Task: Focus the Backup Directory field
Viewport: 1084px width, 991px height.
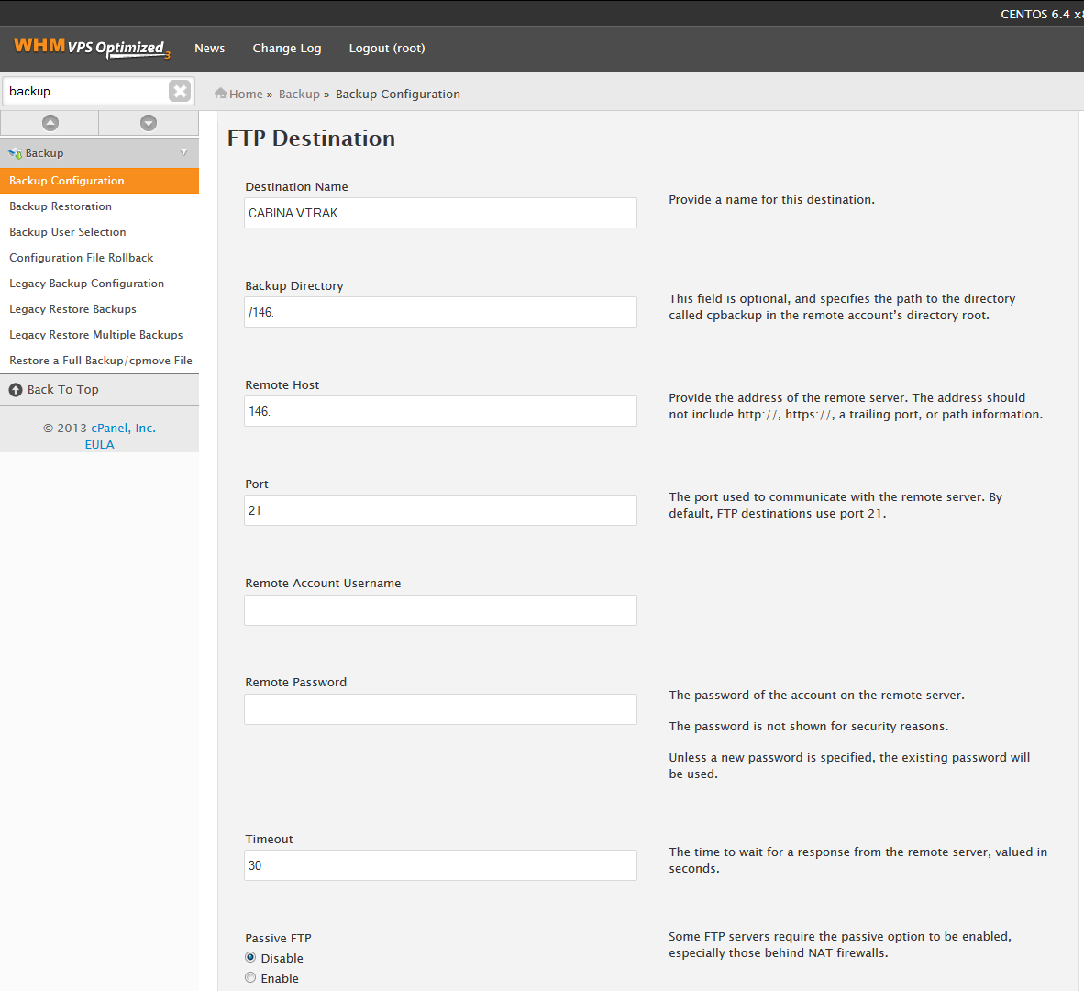Action: click(x=440, y=312)
